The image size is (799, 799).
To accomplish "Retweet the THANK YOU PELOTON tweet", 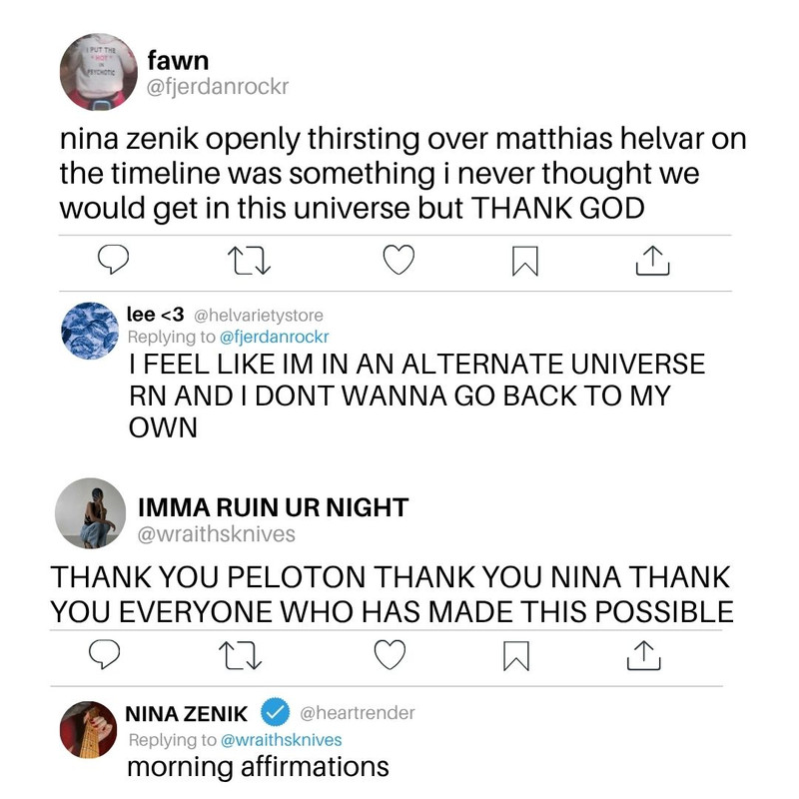I will click(240, 655).
